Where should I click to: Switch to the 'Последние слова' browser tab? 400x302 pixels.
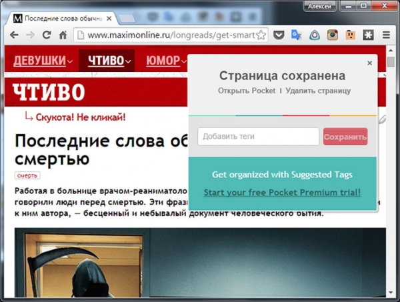click(60, 17)
